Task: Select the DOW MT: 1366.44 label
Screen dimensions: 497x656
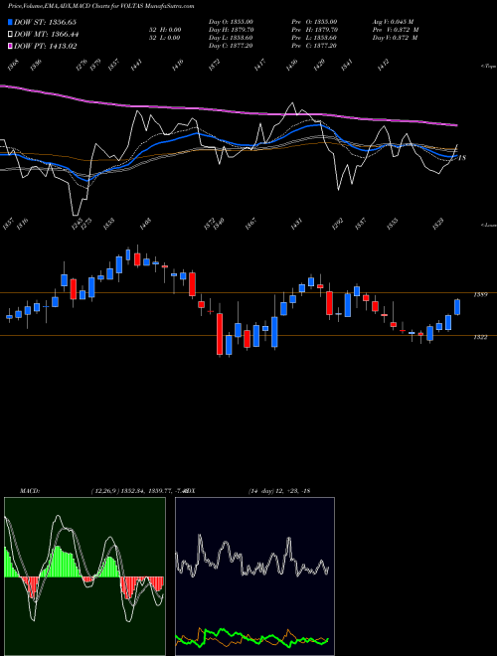Action: (47, 34)
